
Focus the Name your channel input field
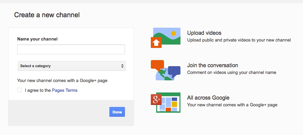pyautogui.click(x=71, y=49)
